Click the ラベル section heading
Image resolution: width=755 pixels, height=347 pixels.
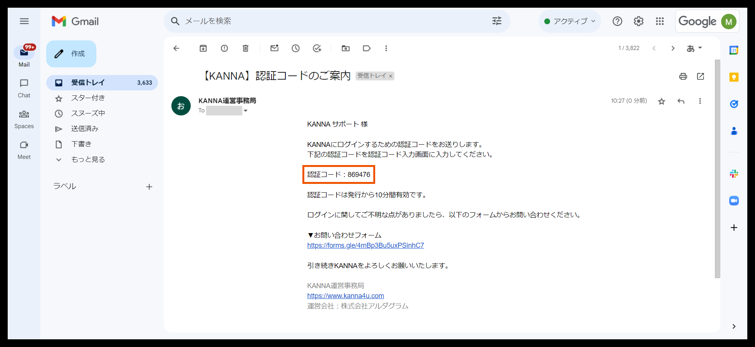click(65, 186)
